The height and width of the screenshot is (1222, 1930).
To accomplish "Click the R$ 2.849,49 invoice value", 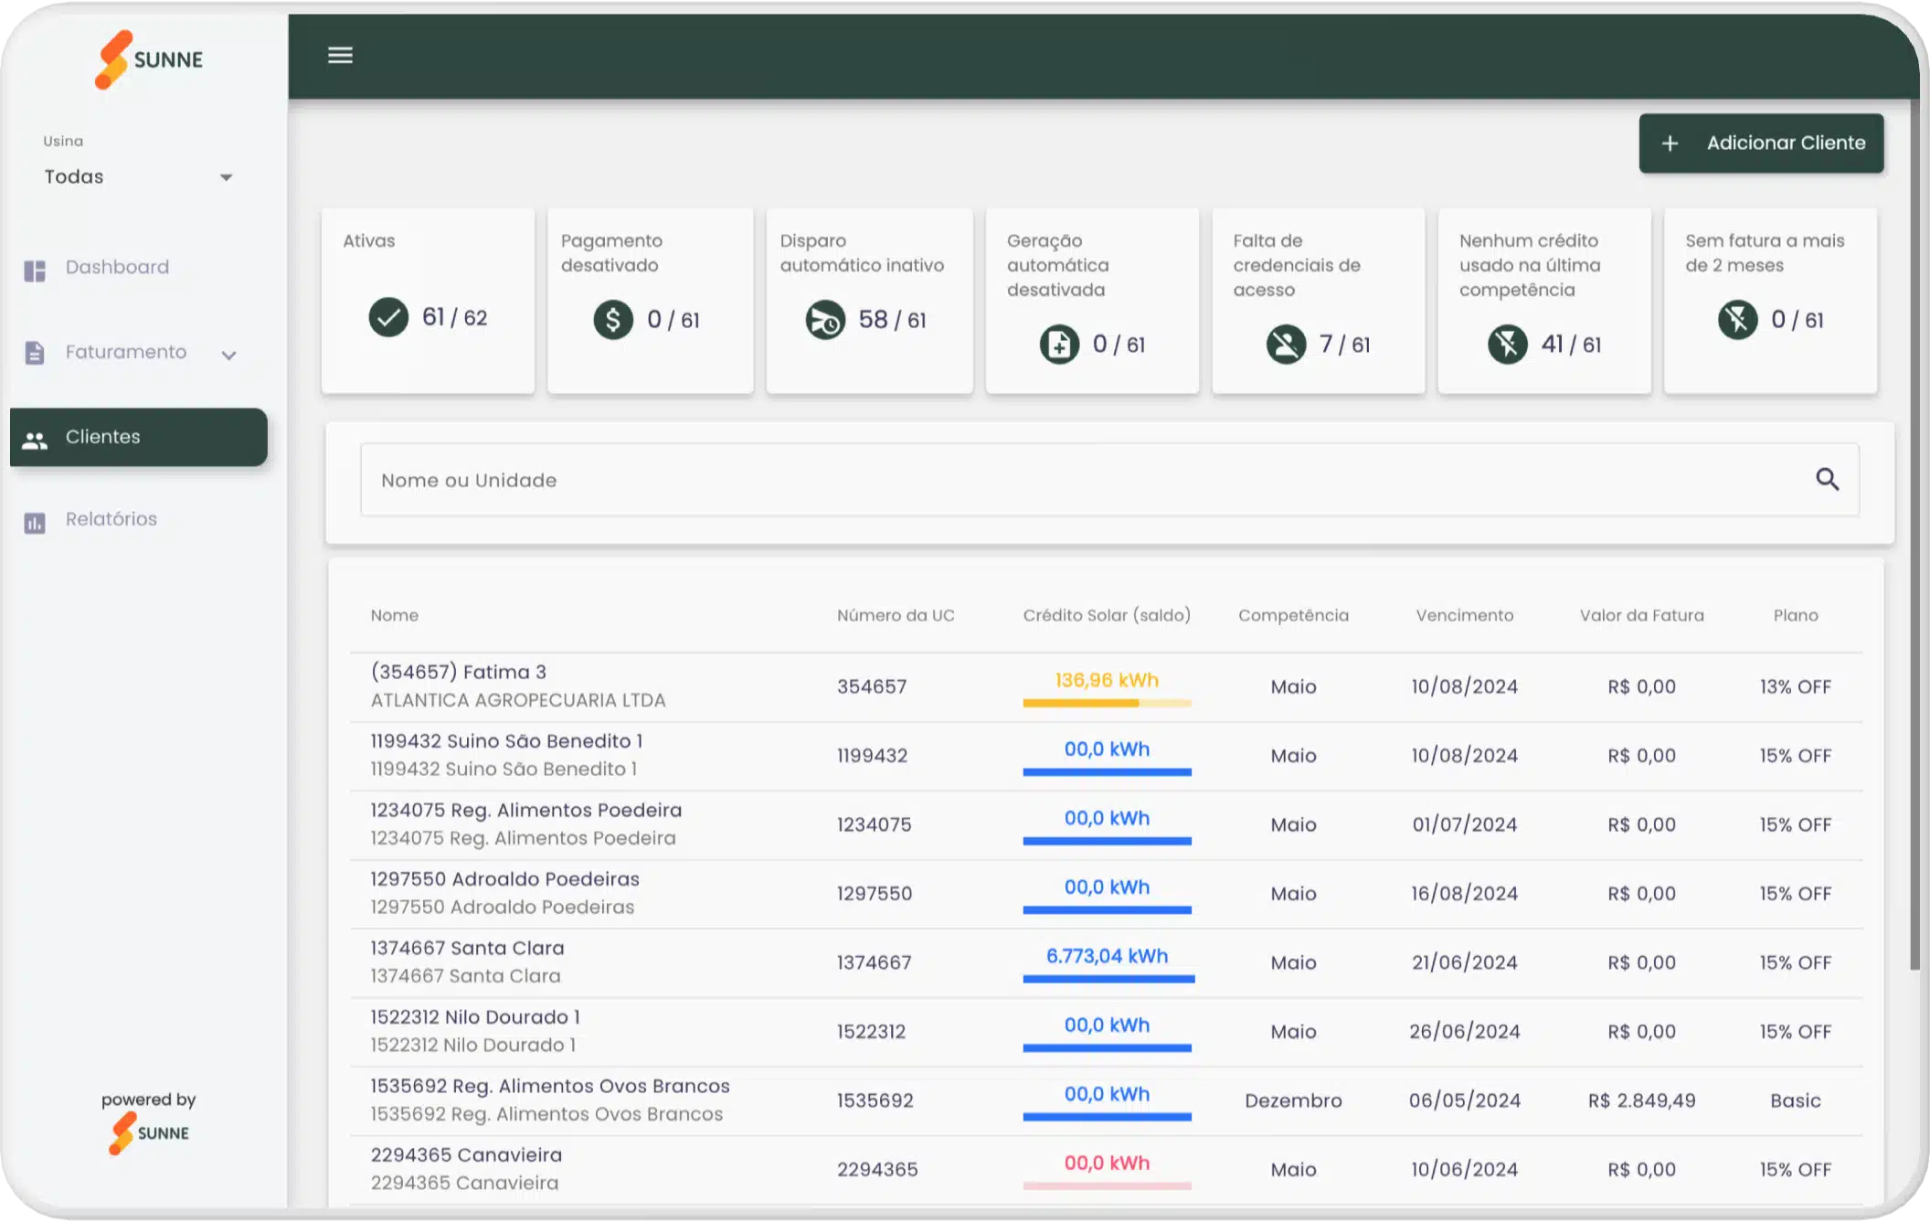I will click(x=1641, y=1100).
